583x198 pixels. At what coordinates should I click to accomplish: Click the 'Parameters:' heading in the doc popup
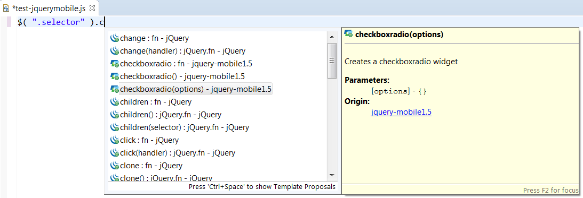click(367, 80)
